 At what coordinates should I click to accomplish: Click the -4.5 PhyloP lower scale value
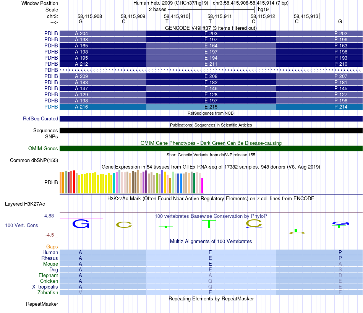pyautogui.click(x=50, y=235)
